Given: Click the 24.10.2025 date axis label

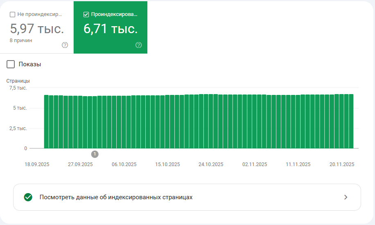Looking at the screenshot, I should click(211, 164).
